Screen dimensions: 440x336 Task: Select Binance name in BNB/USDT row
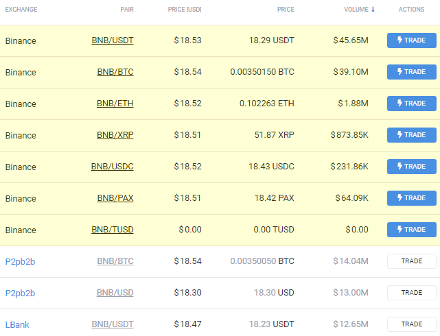point(21,41)
